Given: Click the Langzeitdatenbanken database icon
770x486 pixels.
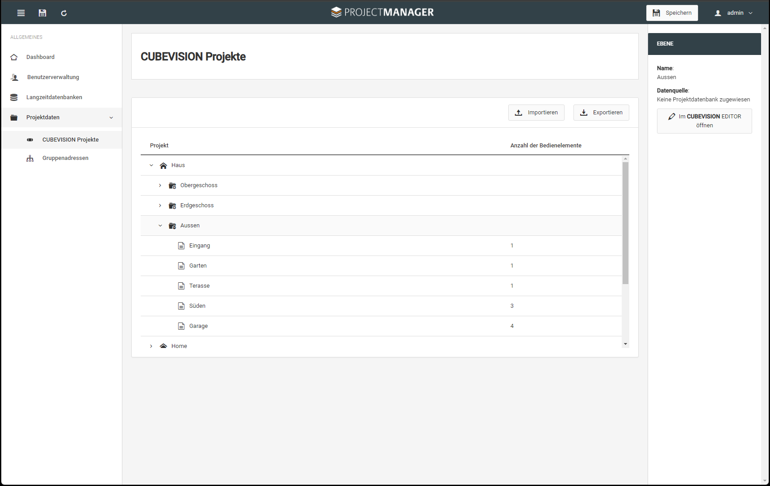Looking at the screenshot, I should [14, 97].
